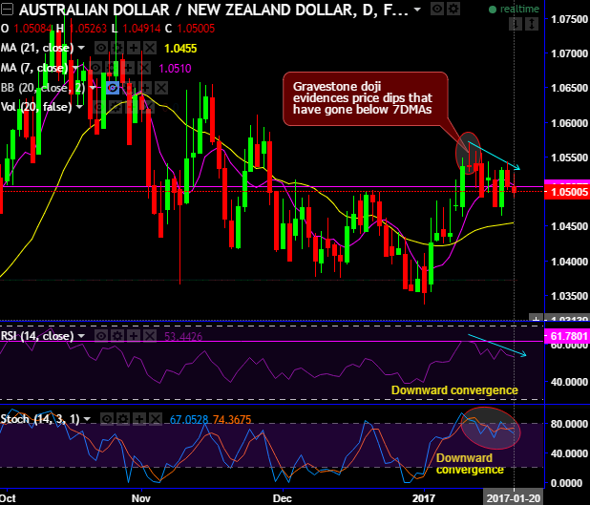Click plus icon on BB indicator row
Screen dimensions: 590x505
[x=145, y=88]
